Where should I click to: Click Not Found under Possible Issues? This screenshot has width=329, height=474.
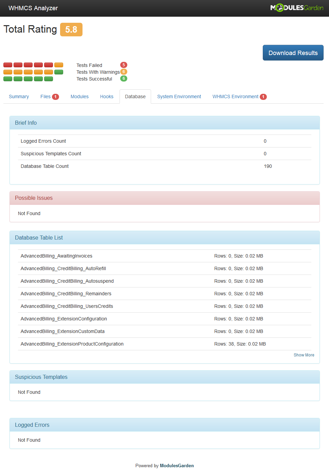coord(29,213)
